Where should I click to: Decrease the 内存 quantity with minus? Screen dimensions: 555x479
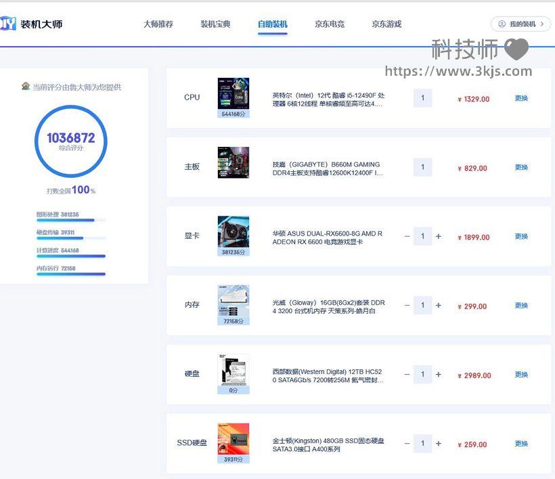(x=407, y=305)
